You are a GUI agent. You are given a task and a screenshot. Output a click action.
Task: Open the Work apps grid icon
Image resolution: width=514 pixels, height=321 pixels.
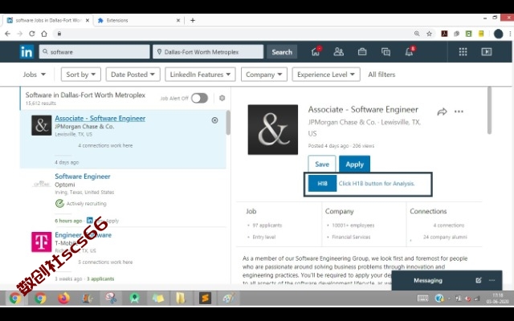(x=463, y=51)
